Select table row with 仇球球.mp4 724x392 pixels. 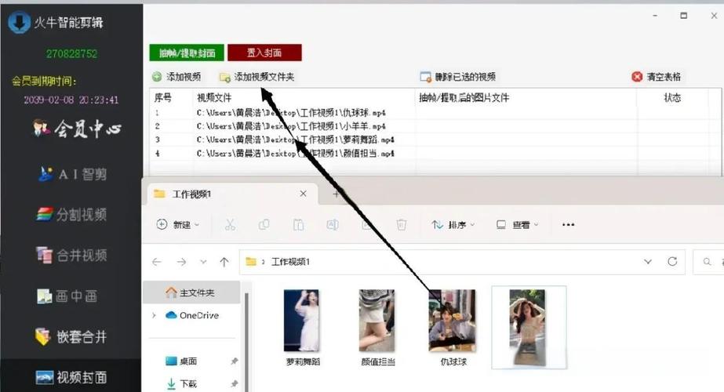tap(434, 113)
